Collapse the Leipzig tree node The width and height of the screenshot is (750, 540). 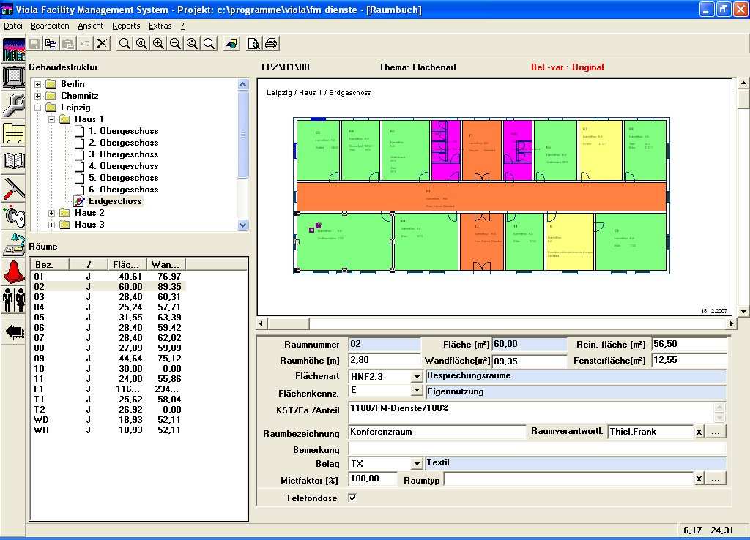[37, 108]
